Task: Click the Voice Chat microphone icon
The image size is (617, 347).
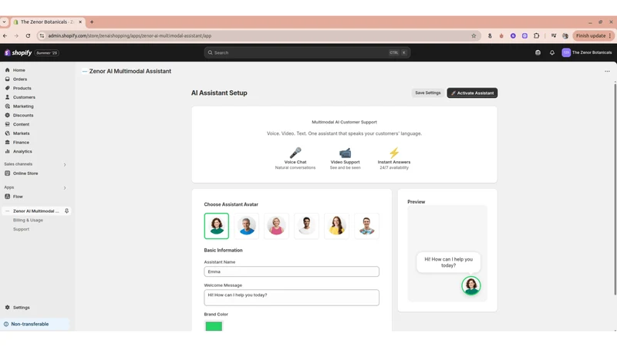Action: coord(295,153)
